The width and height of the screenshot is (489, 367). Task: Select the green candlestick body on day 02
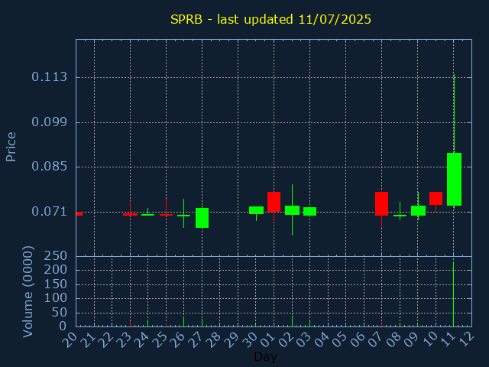pyautogui.click(x=292, y=210)
